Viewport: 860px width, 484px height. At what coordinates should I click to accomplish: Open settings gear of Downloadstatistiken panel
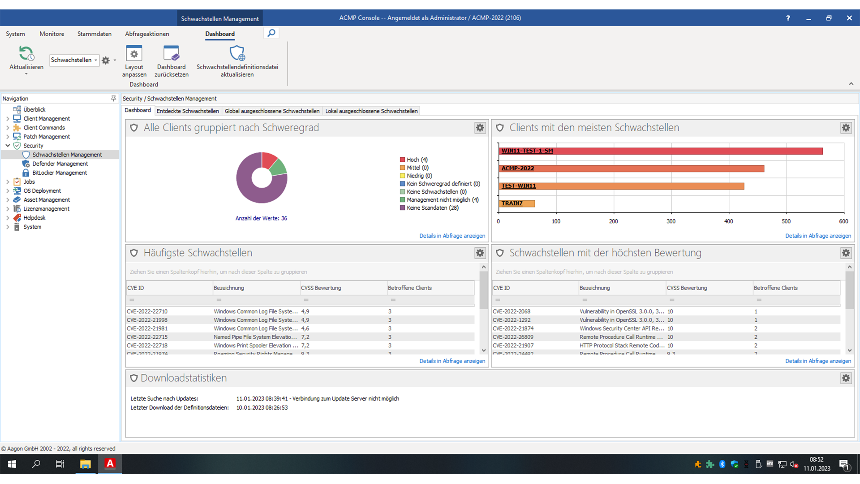click(x=846, y=378)
